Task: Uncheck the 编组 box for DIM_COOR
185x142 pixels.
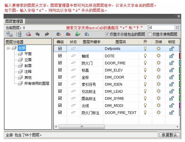Action: pos(60,77)
